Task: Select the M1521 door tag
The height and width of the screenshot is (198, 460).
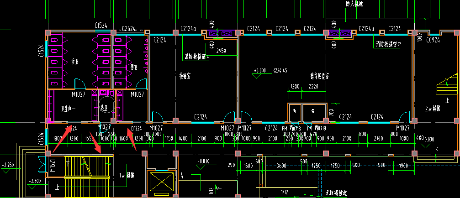Action: pyautogui.click(x=53, y=166)
